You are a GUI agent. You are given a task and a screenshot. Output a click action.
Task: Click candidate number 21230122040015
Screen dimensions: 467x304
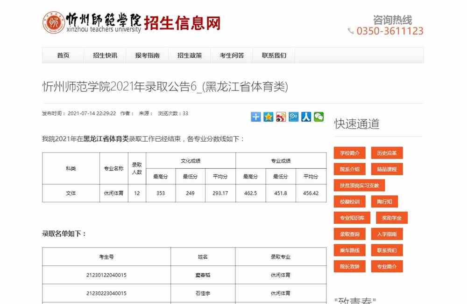106,275
